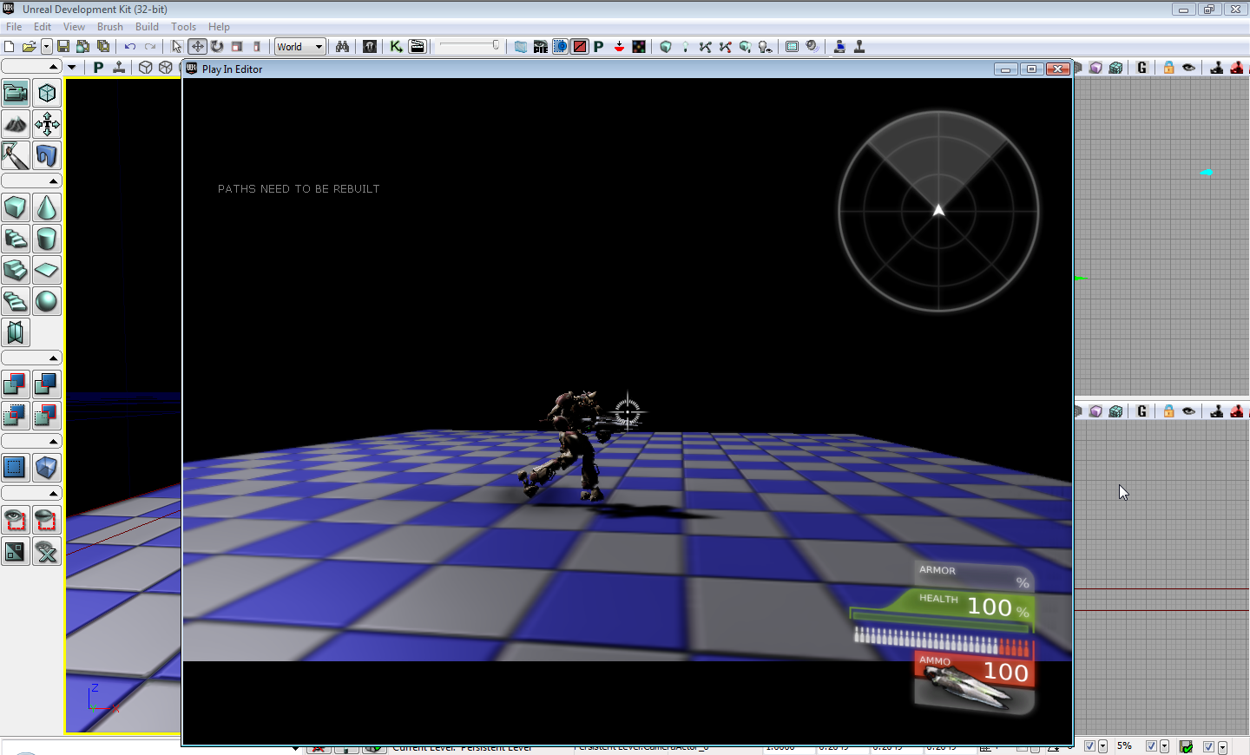Screen dimensions: 1250x755
Task: Uncheck the checkbox right of the 5% value
Action: pos(1152,746)
